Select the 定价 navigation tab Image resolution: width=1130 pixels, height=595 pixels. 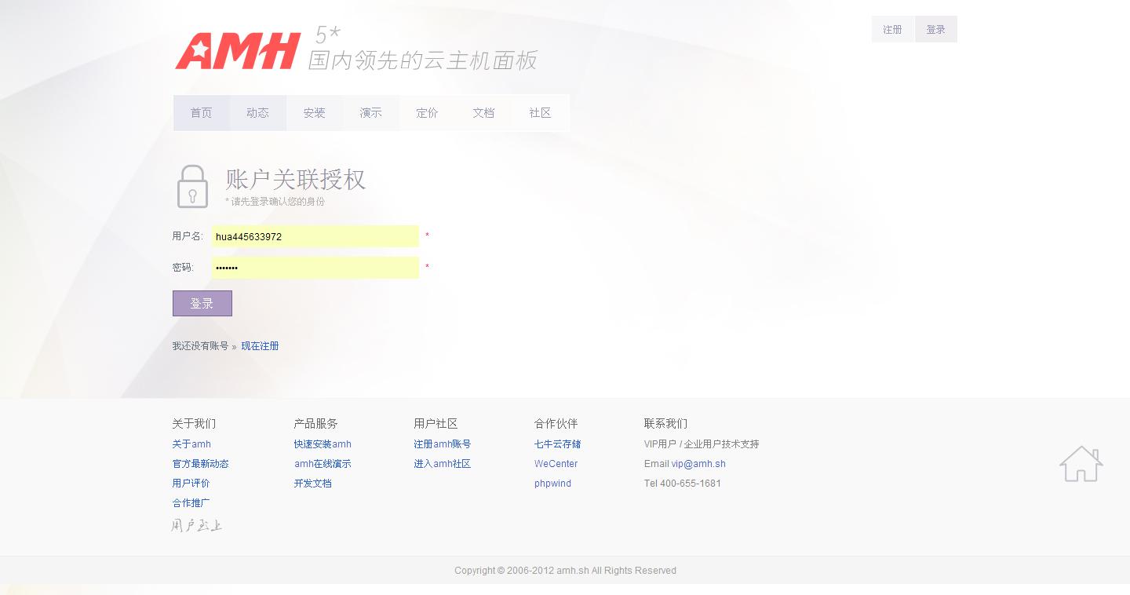427,113
